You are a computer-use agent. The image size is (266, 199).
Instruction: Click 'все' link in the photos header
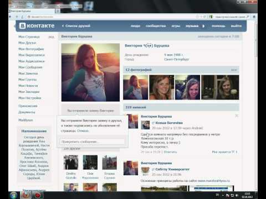[234, 70]
